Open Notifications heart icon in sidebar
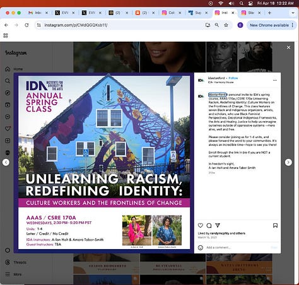The width and height of the screenshot is (299, 285). pos(8,129)
